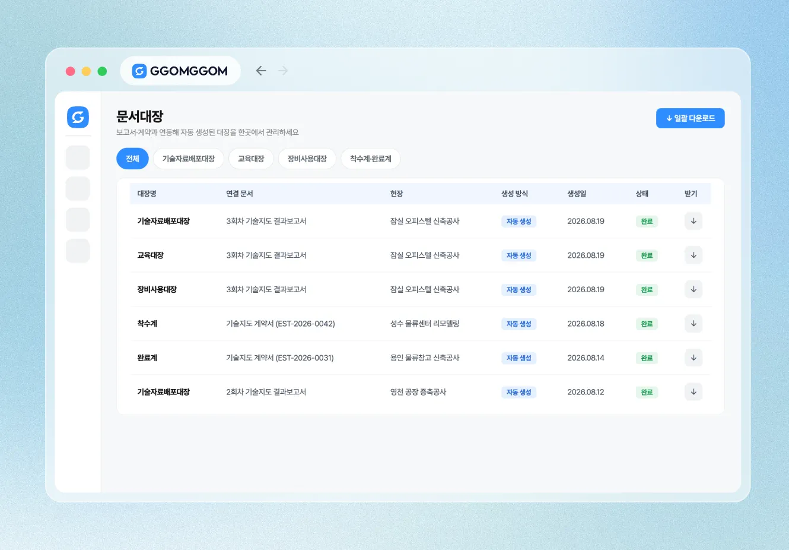The image size is (789, 550).
Task: Click the 영천 공장 증축공사 site cell
Action: click(418, 392)
